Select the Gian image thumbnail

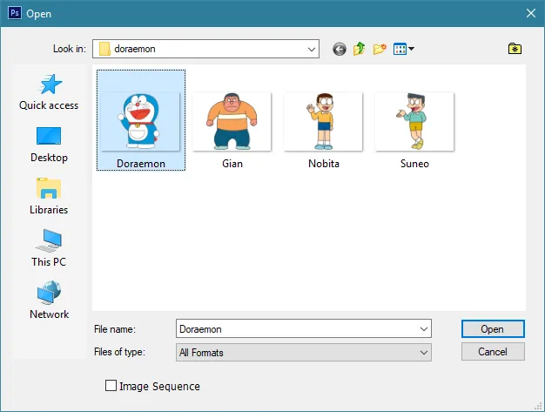point(232,121)
